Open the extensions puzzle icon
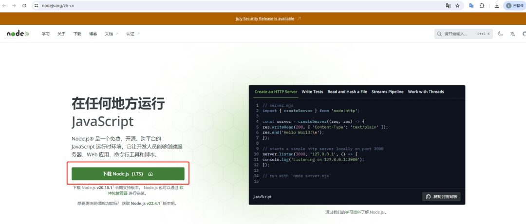 click(482, 6)
